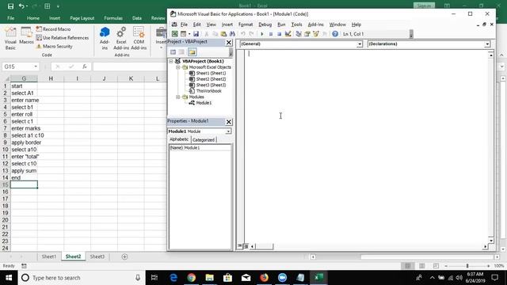Screen dimensions: 507x285
Task: Click Macros button in Excel ribbon
Action: click(x=26, y=36)
